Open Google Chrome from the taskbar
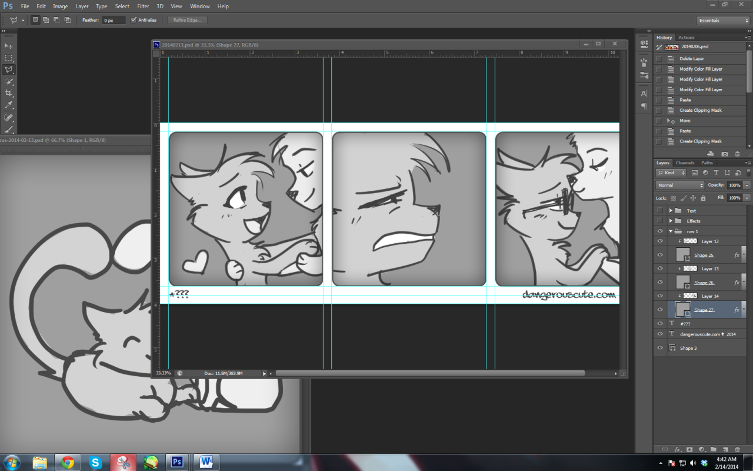Screen dimensions: 753x471 pyautogui.click(x=67, y=462)
